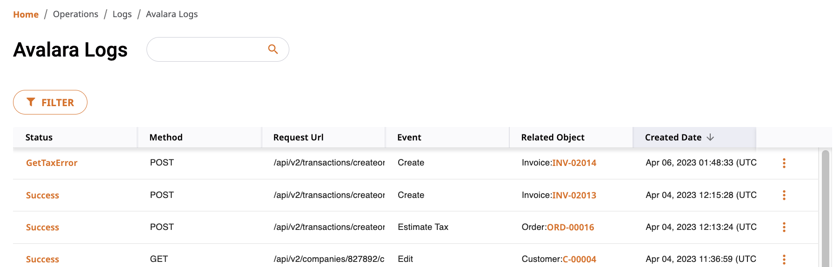Click the table vertical scrollbar
The image size is (840, 267).
coord(826,209)
